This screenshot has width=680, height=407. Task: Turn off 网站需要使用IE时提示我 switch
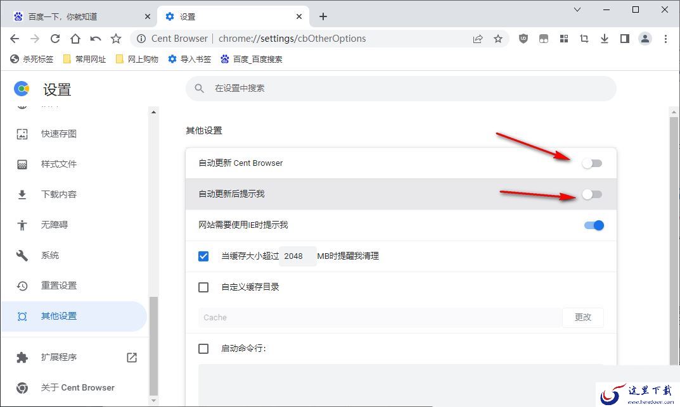click(x=594, y=225)
